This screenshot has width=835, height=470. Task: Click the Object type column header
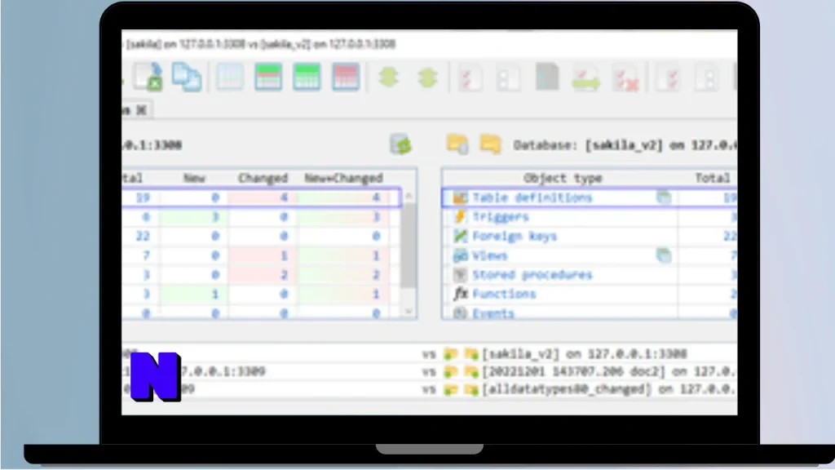point(563,178)
